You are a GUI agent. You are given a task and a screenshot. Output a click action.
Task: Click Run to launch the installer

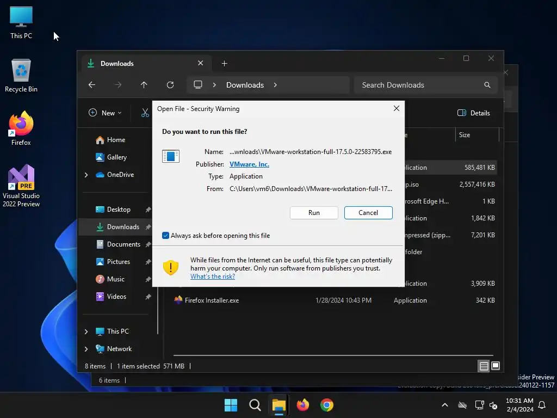(314, 213)
